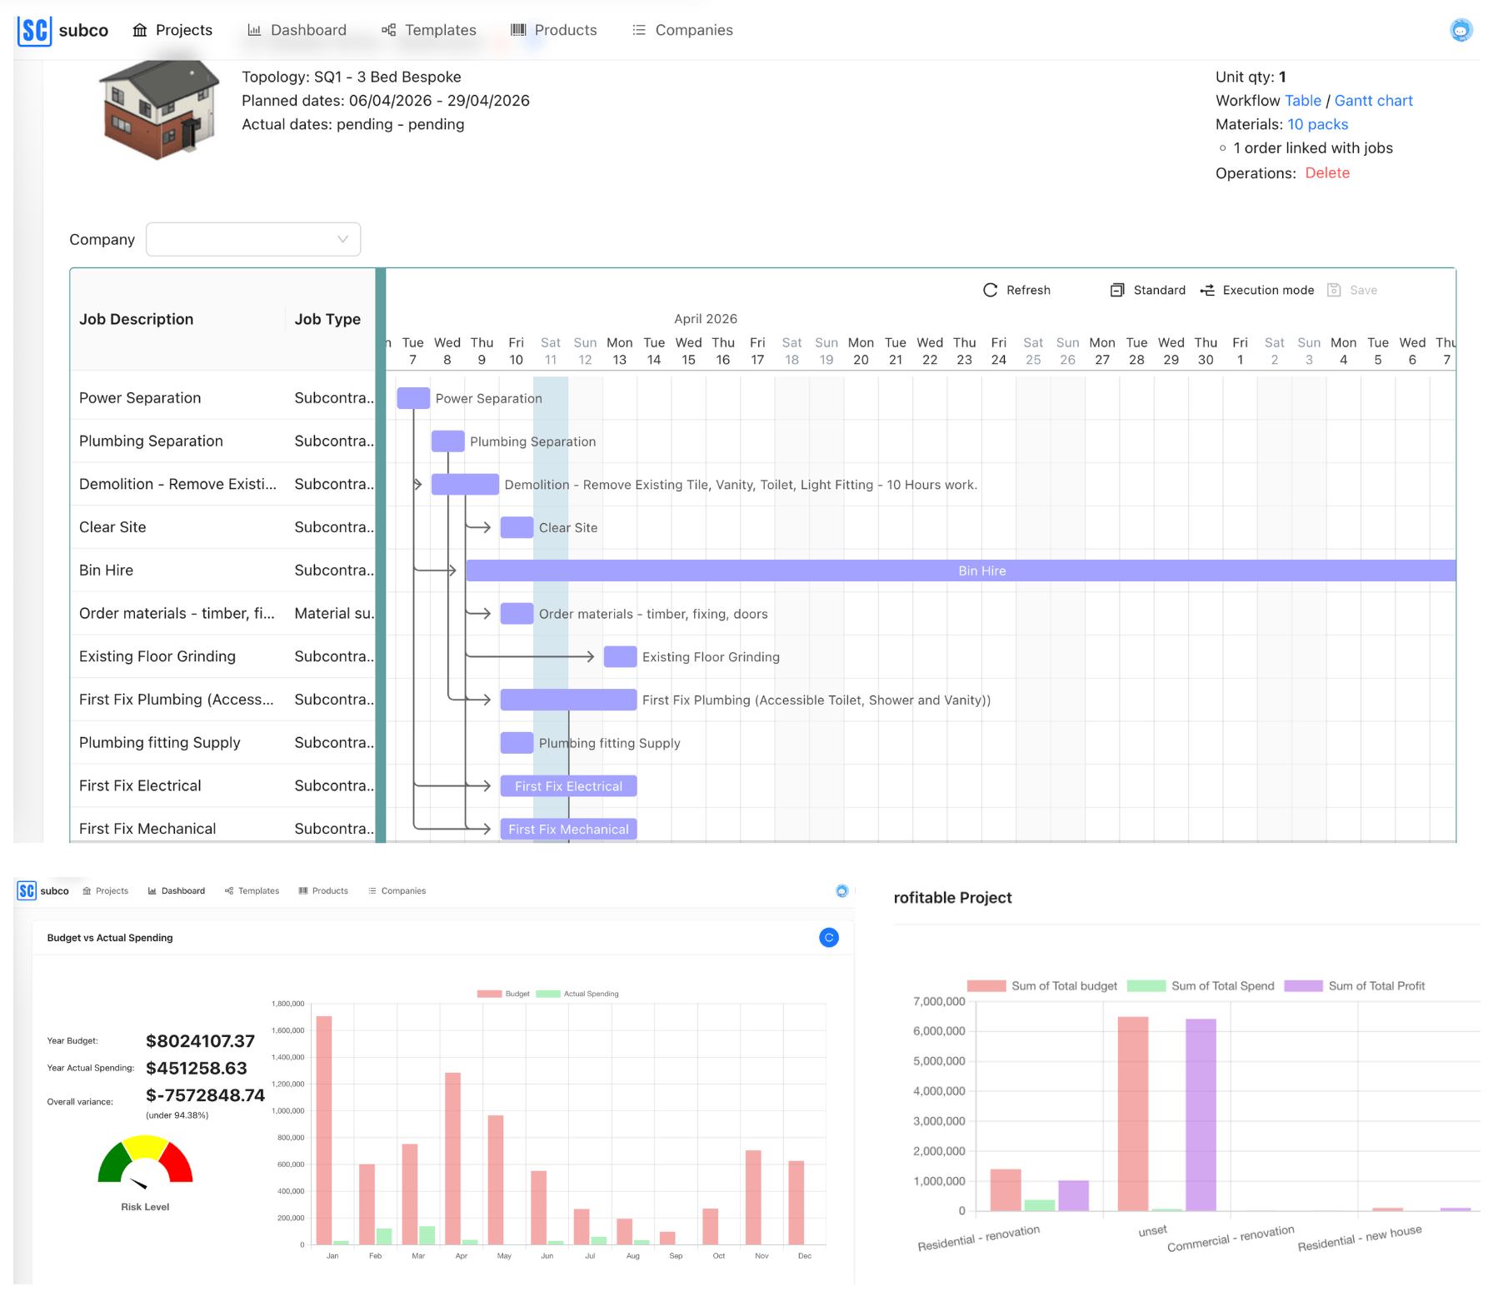Click the Standard view icon on the Gantt toolbar
Viewport: 1508px width, 1296px height.
click(x=1118, y=290)
